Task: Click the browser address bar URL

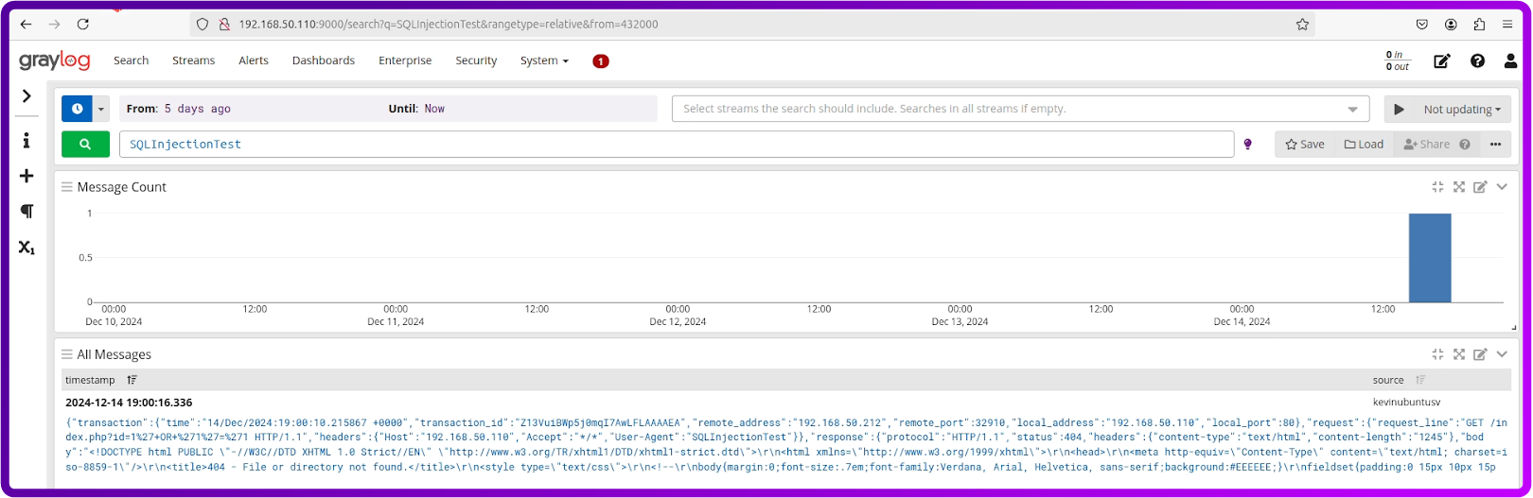Action: (449, 25)
